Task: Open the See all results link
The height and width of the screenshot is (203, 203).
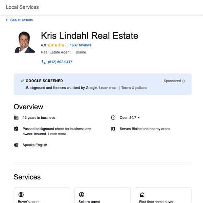Action: [22, 20]
